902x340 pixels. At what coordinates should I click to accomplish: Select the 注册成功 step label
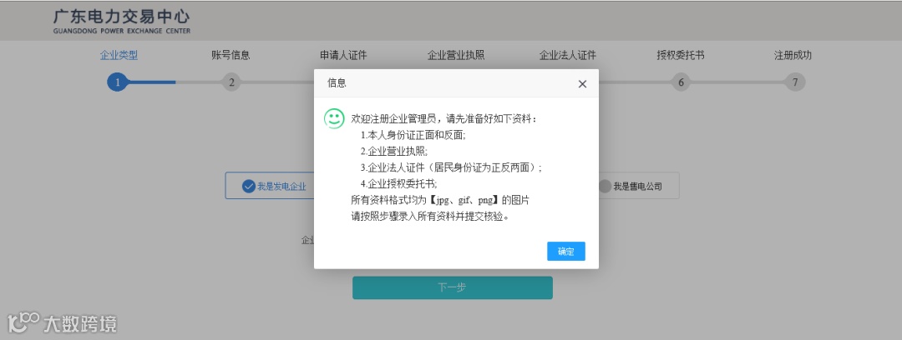(x=793, y=55)
